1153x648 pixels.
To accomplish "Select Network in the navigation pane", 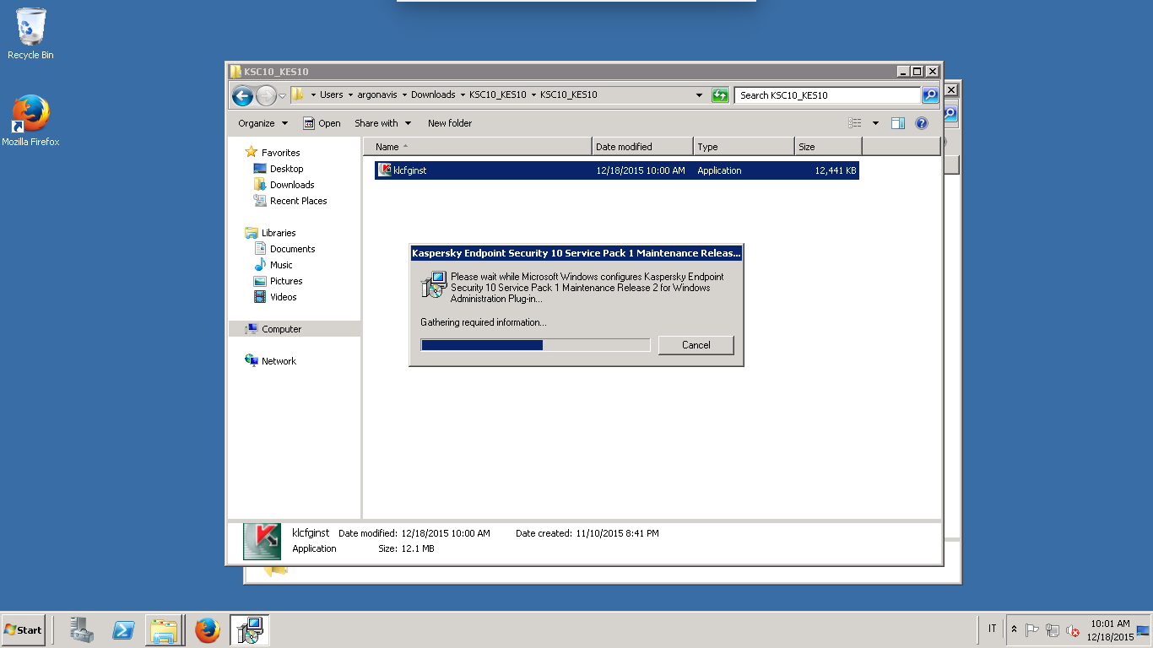I will pyautogui.click(x=279, y=361).
